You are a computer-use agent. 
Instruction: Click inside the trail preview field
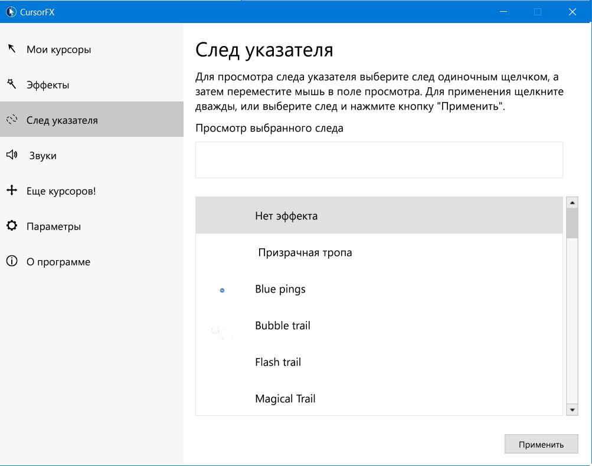tap(379, 160)
